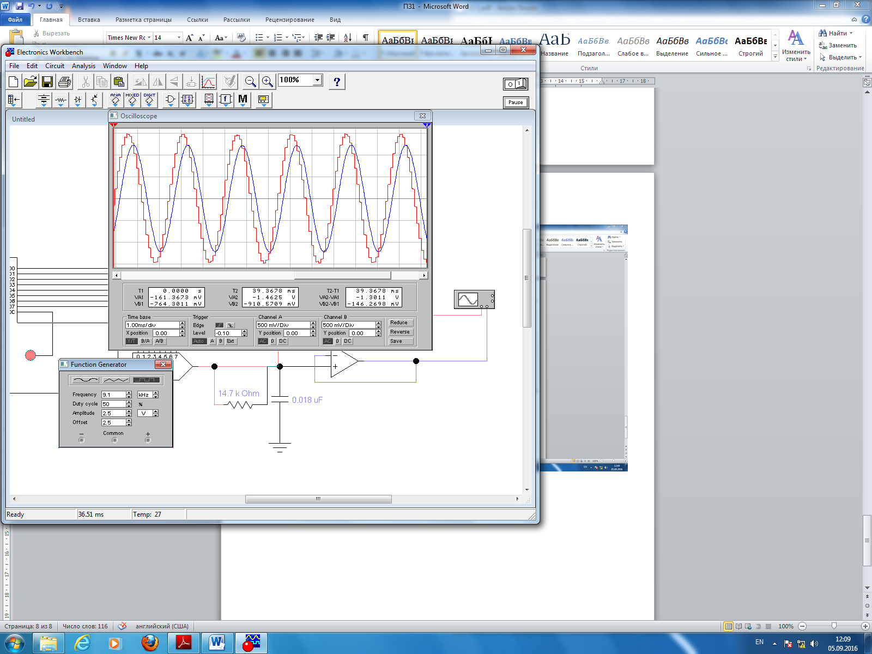
Task: Open the Favorites parts bin icon
Action: [14, 100]
